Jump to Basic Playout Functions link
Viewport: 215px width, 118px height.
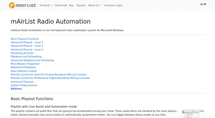pos(25,39)
